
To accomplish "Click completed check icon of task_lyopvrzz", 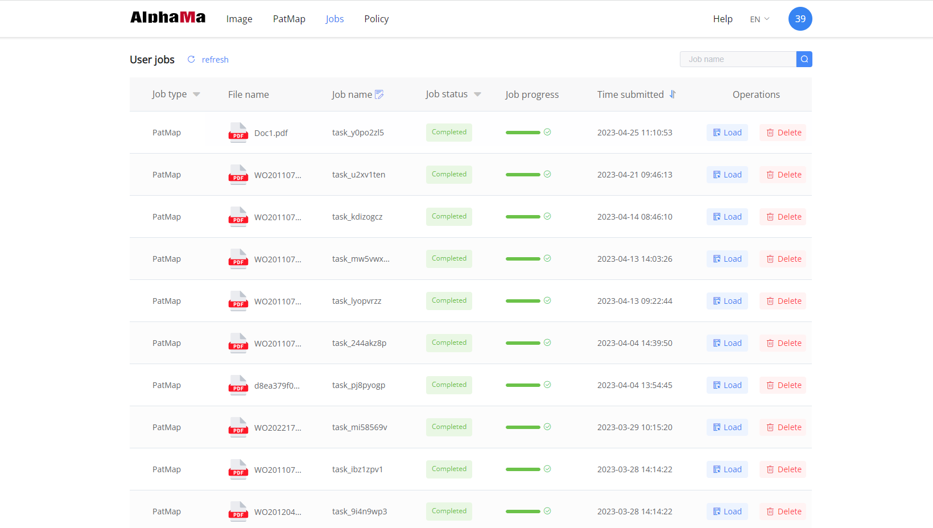I will point(547,300).
